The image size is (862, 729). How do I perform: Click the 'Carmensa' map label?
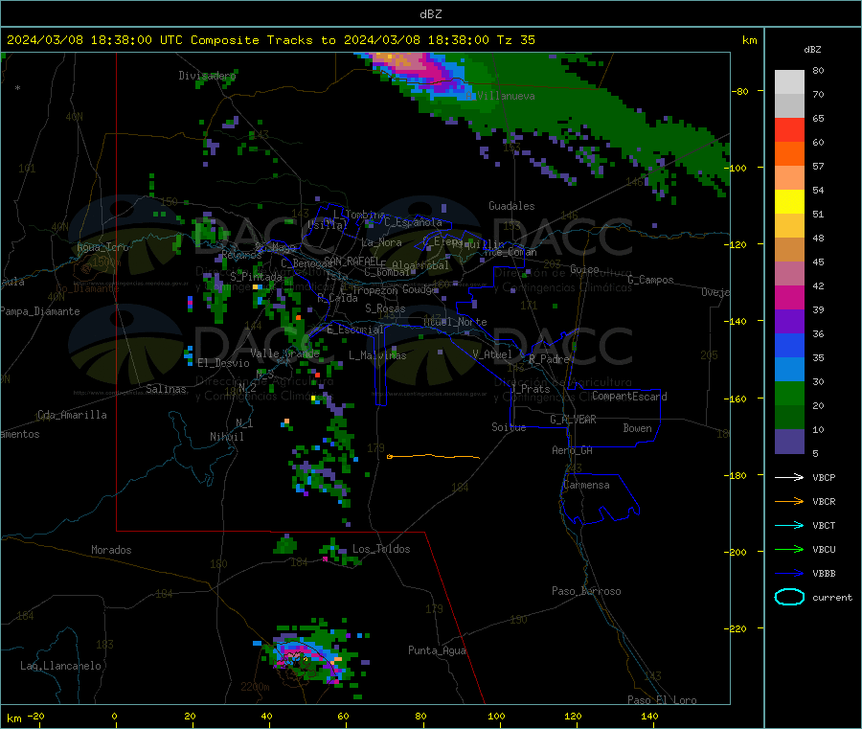[586, 485]
